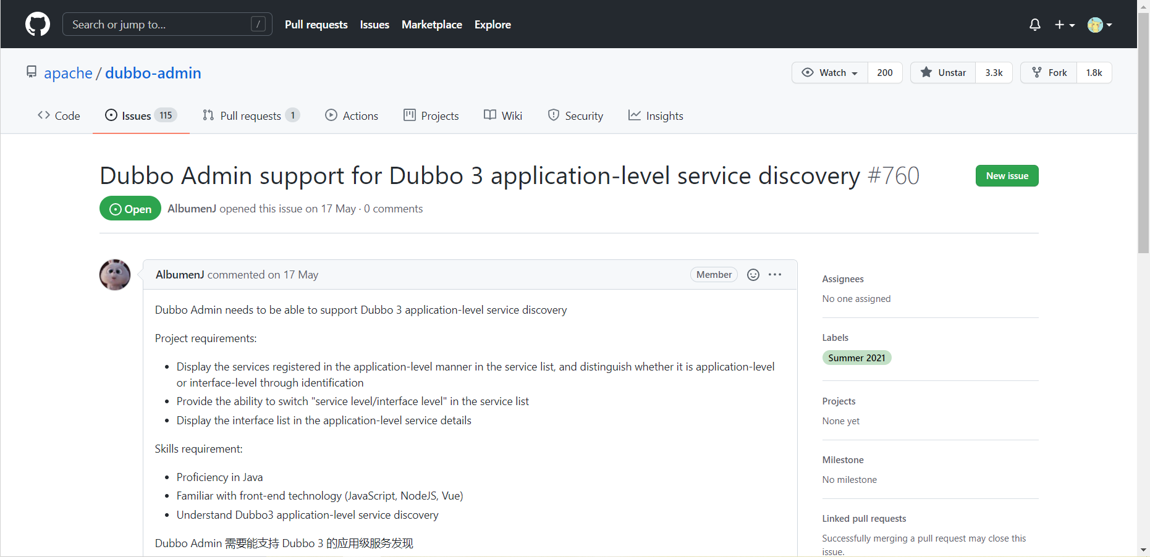Open the GitHub logo homepage
This screenshot has height=557, width=1150.
(38, 24)
